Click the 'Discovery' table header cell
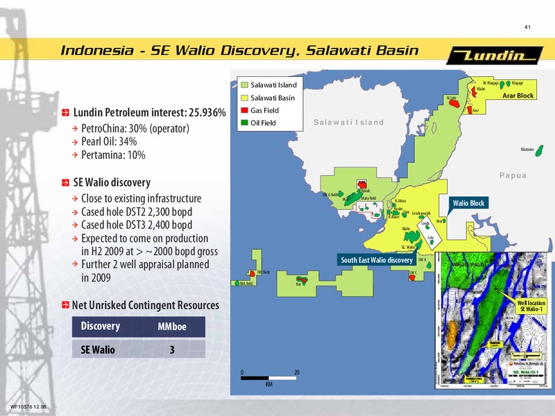The image size is (555, 416). pyautogui.click(x=100, y=326)
